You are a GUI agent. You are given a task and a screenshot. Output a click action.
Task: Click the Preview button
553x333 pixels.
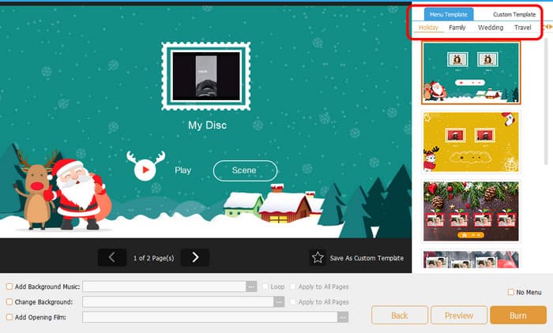[x=459, y=315]
